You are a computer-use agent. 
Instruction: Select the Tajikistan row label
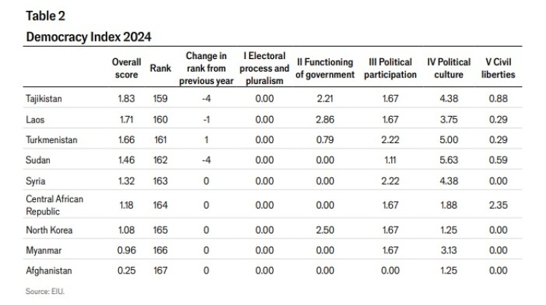pyautogui.click(x=44, y=99)
